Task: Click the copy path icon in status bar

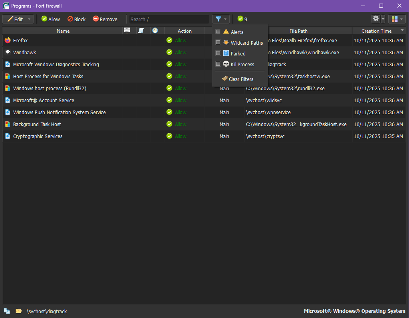Action: pos(7,311)
